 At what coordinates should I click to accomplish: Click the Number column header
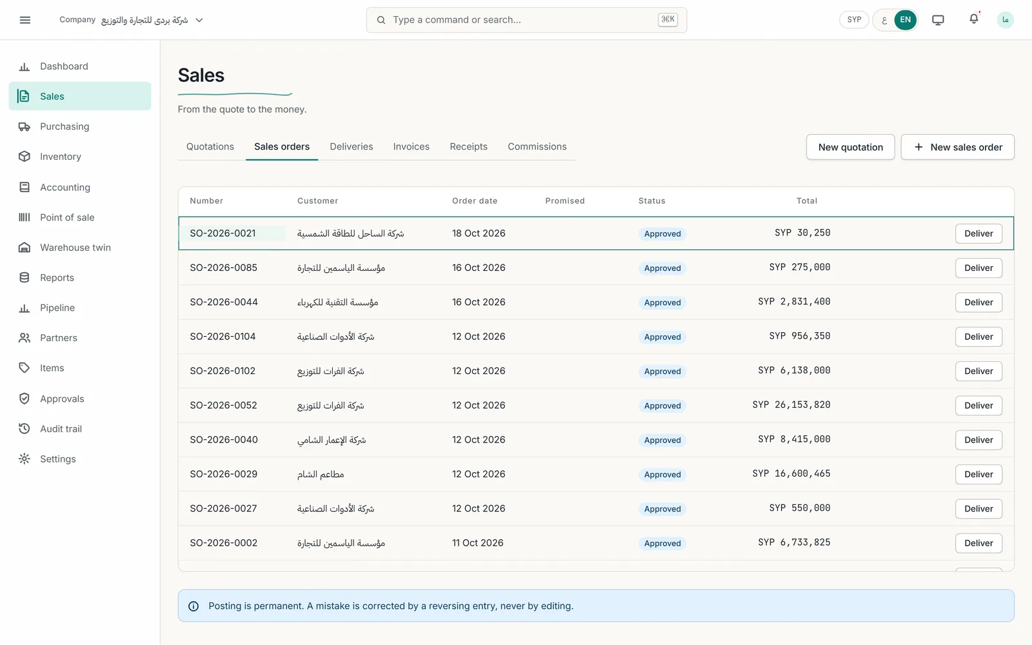tap(206, 201)
